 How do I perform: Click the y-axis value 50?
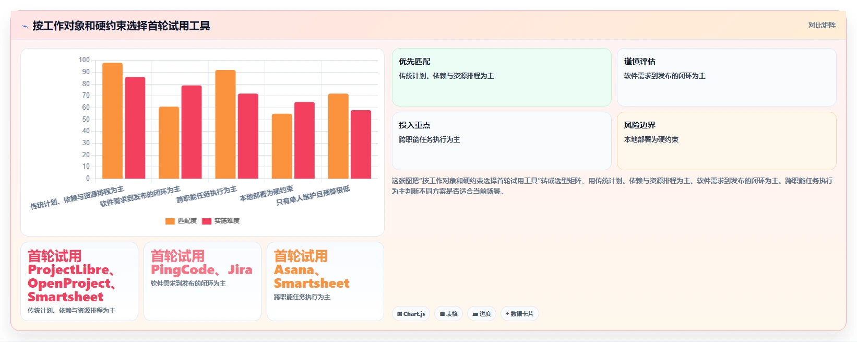click(86, 119)
